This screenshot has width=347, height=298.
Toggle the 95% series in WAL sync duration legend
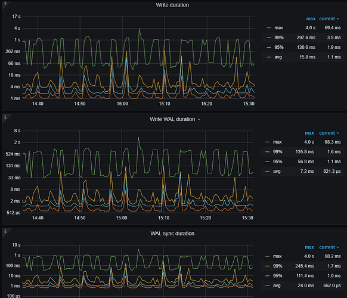[x=277, y=276]
